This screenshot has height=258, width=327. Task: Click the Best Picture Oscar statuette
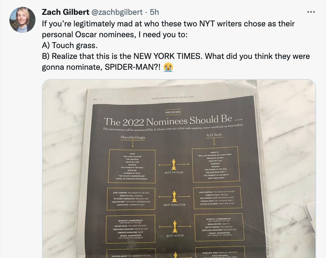click(x=174, y=164)
